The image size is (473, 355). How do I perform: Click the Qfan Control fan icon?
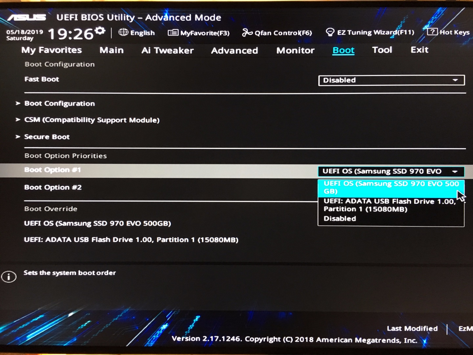[247, 33]
